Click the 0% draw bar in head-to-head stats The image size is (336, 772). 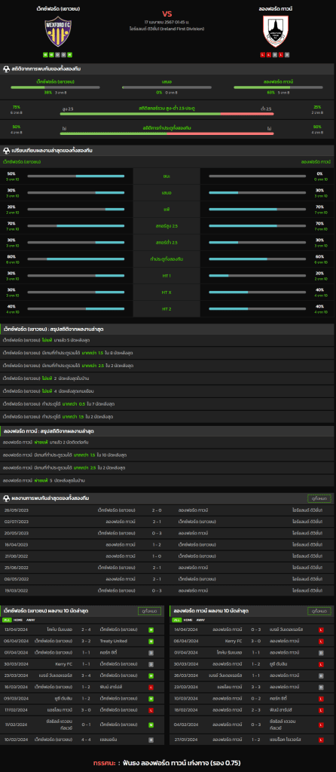(x=166, y=87)
